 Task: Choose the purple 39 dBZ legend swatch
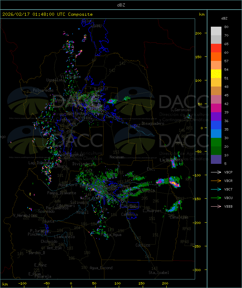(x=216, y=116)
